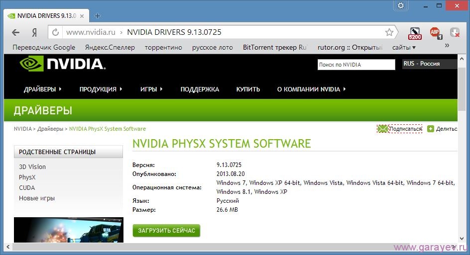470x255 pixels.
Task: Click www.nvidia.ru in address bar
Action: [x=91, y=32]
